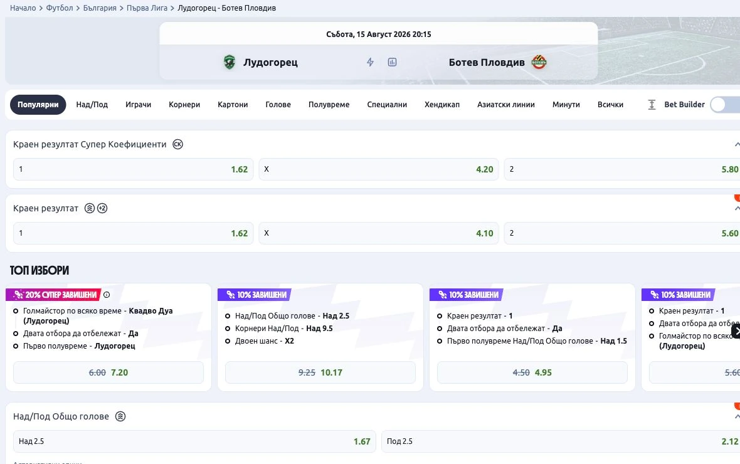This screenshot has width=740, height=464.
Task: Bet on X at 4.20 in Супер Коефициенти
Action: [x=379, y=169]
